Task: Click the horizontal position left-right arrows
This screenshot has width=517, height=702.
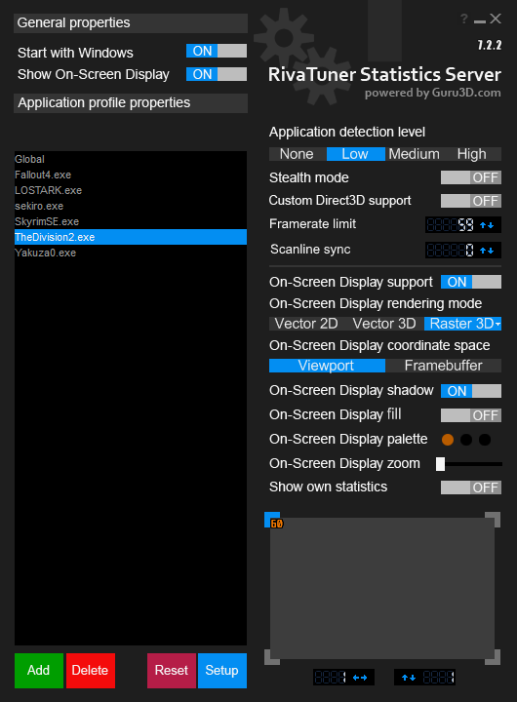Action: tap(360, 678)
